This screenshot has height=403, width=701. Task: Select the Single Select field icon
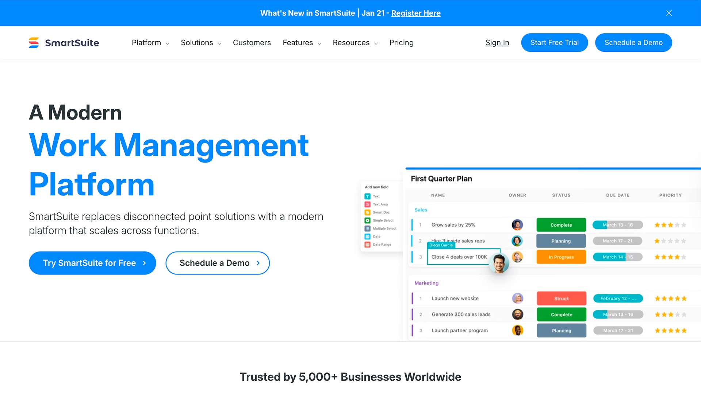(x=367, y=220)
